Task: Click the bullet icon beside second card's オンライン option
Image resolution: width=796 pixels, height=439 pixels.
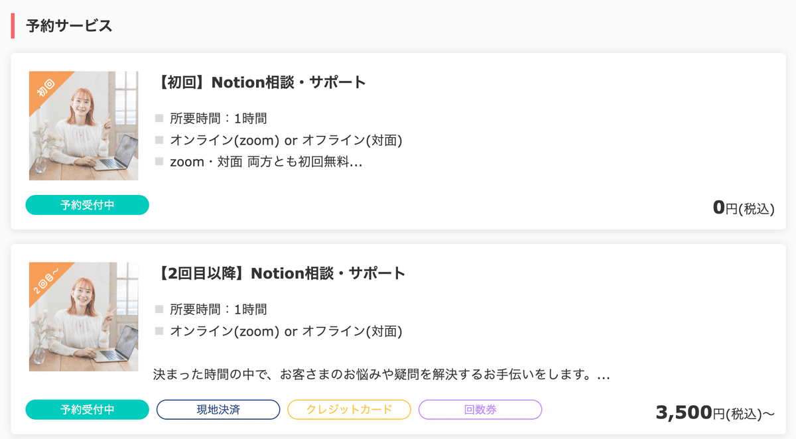Action: point(158,331)
